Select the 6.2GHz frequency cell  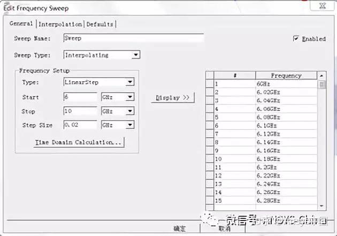286,167
